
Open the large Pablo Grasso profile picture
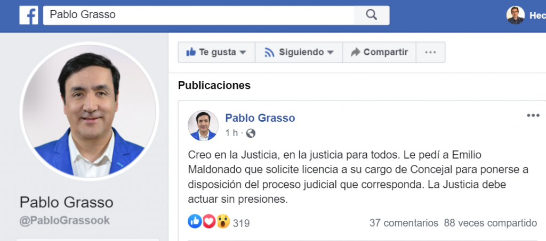[90, 111]
